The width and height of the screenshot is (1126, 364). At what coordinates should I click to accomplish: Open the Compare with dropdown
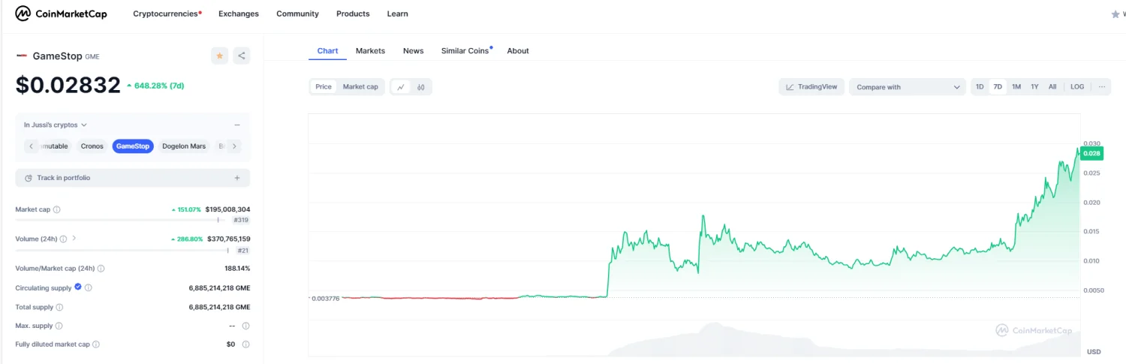coord(908,87)
